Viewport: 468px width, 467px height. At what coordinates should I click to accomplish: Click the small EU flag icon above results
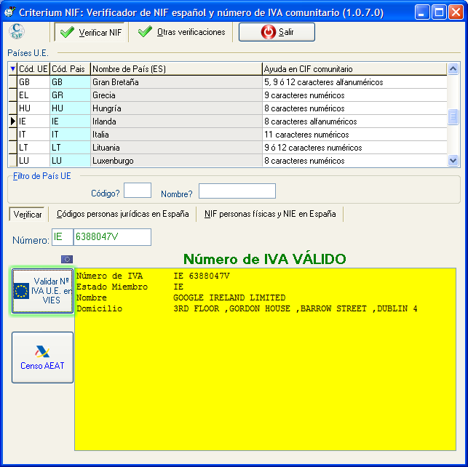point(67,259)
